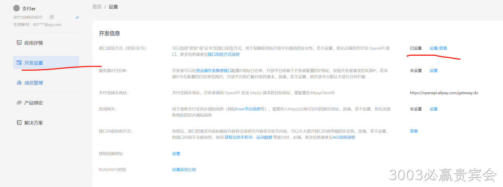503x187 pixels.
Task: Click the switch-application arrows icon
Action: 77,17
